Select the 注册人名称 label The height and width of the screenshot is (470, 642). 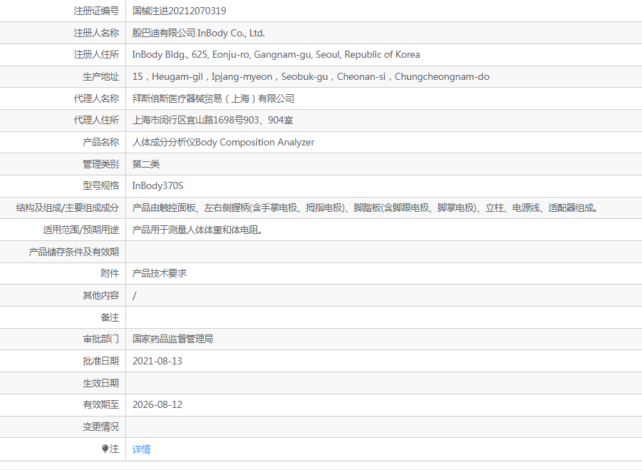(96, 33)
